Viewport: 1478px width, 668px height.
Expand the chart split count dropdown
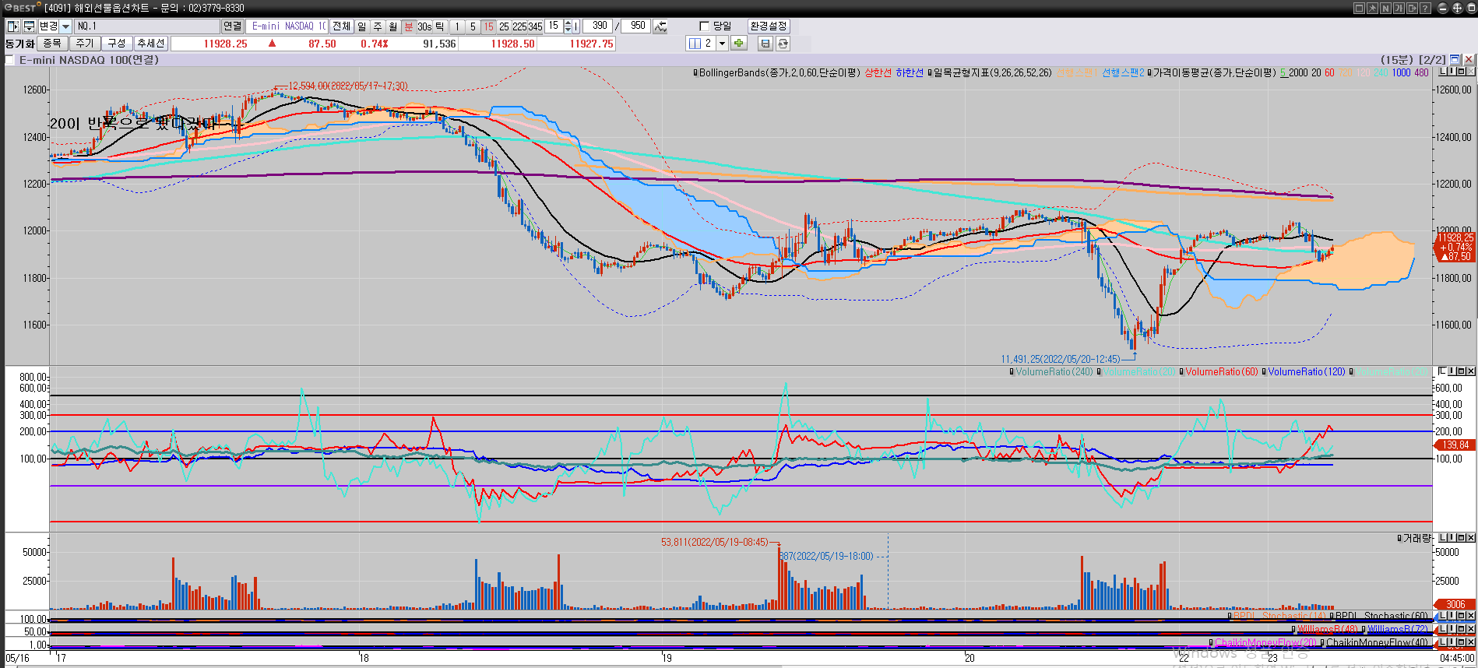[x=722, y=44]
